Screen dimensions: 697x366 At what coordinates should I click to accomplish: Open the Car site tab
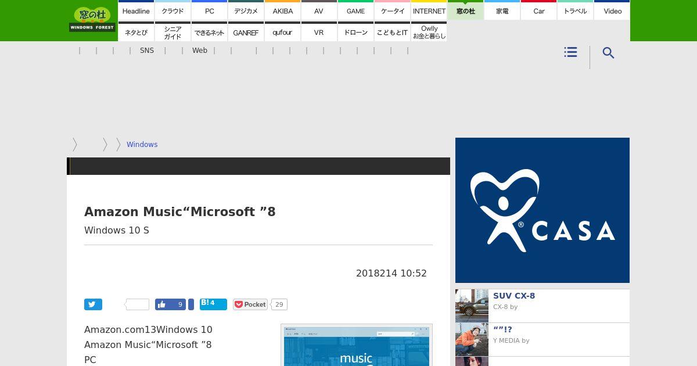538,11
